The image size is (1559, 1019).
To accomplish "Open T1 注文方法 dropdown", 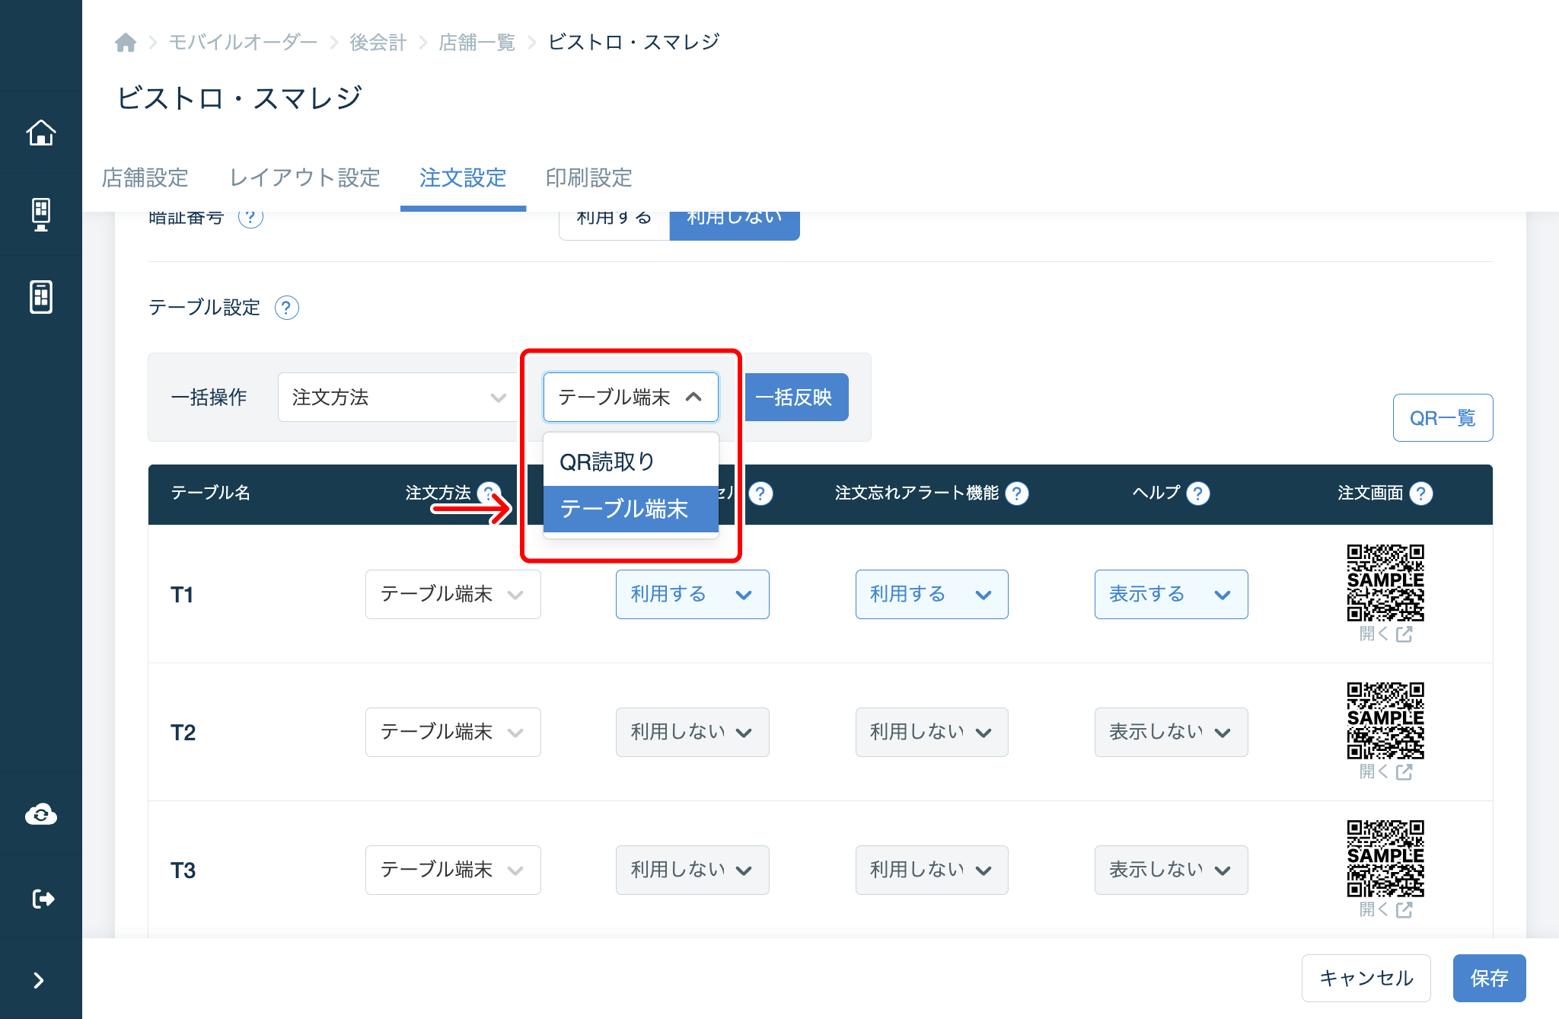I will pos(453,594).
